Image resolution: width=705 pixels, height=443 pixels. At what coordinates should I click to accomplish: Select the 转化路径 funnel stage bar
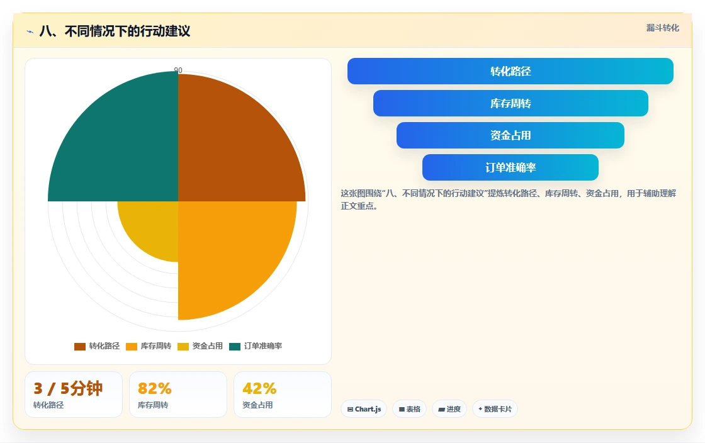click(x=510, y=71)
